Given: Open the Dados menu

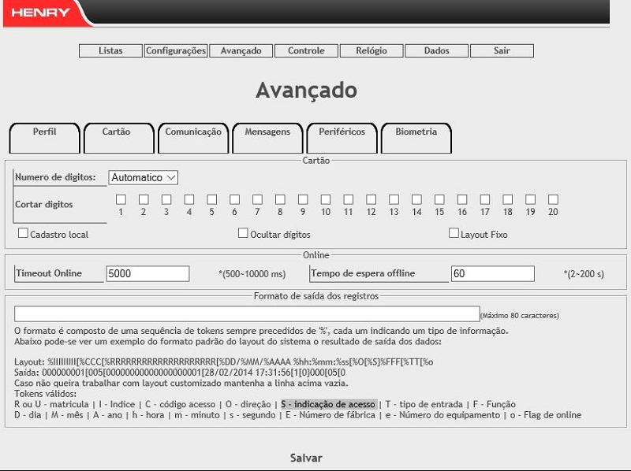Looking at the screenshot, I should point(436,50).
